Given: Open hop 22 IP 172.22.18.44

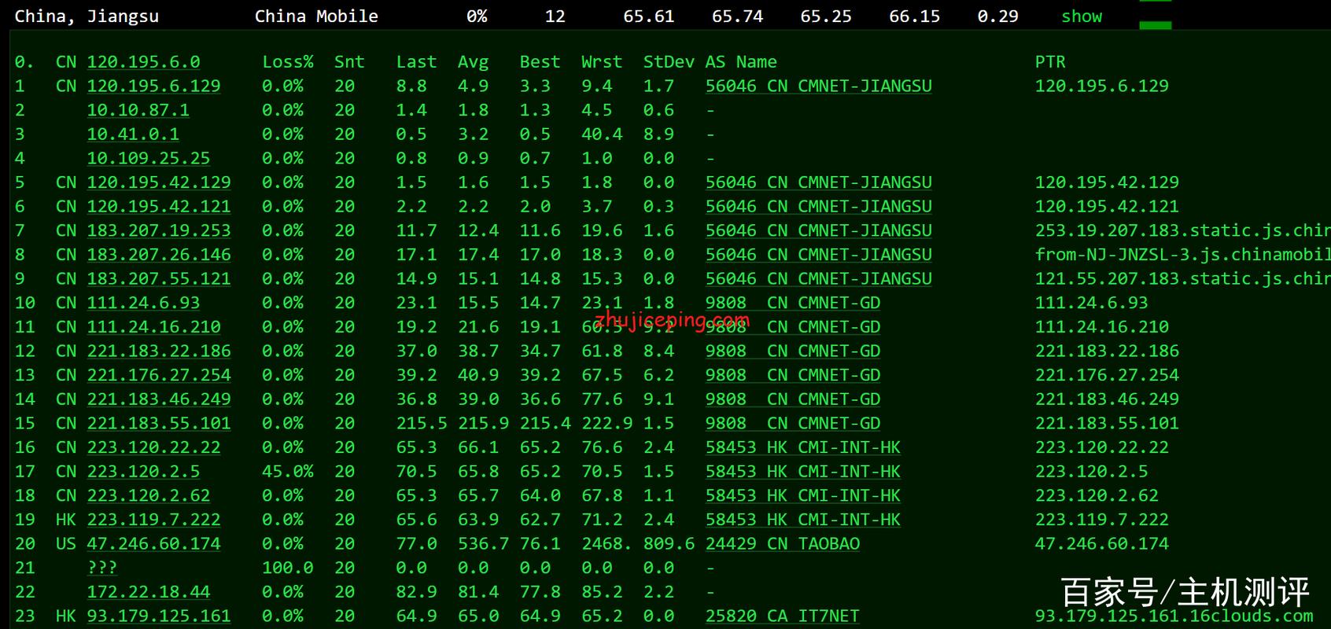Looking at the screenshot, I should tap(148, 592).
